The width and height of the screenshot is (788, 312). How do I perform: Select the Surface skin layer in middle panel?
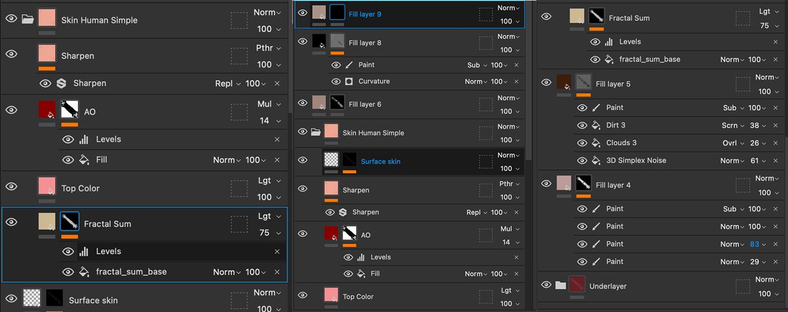click(410, 162)
